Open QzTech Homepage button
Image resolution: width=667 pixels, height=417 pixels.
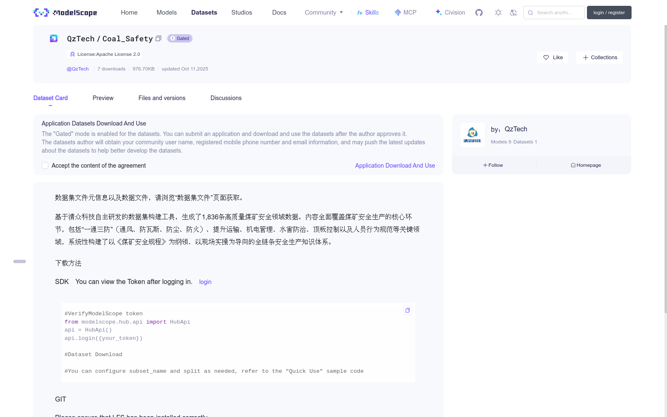[x=586, y=165]
